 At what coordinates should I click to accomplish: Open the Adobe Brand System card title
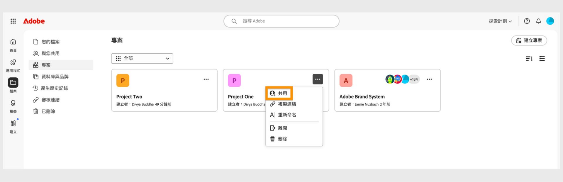pyautogui.click(x=362, y=97)
